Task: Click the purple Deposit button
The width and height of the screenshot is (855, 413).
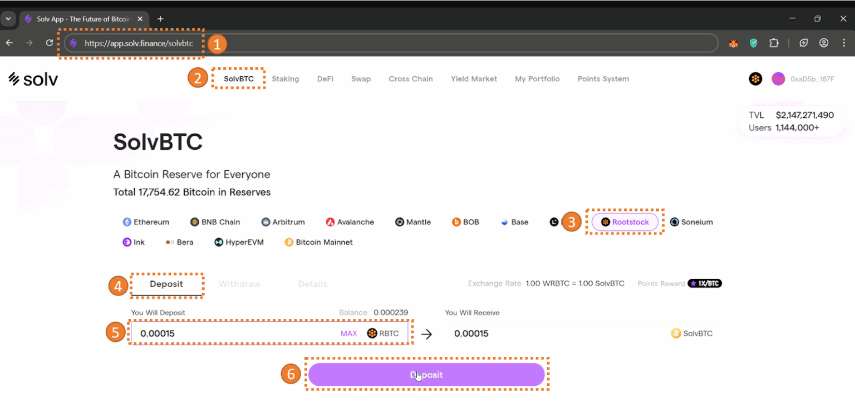Action: point(426,375)
